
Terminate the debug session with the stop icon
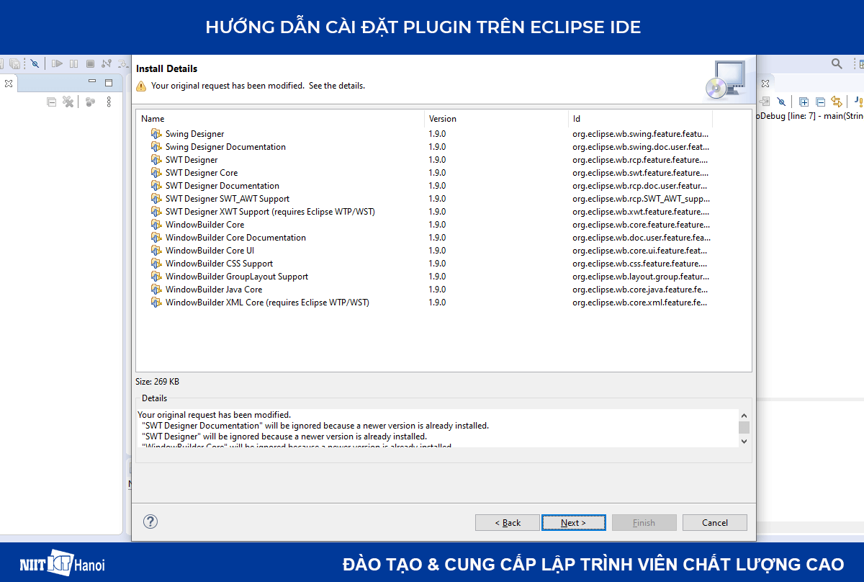pos(90,63)
